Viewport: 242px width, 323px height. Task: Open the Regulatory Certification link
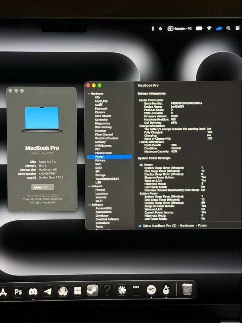coord(43,195)
